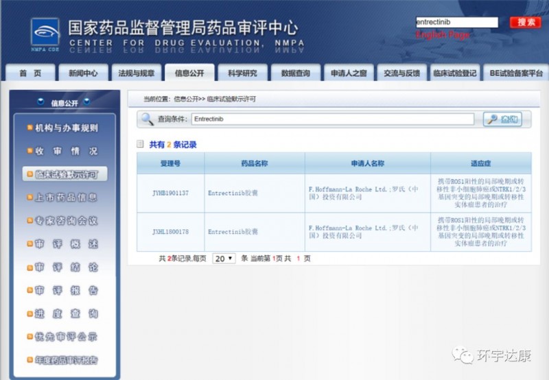549x380 pixels.
Task: Open the 临床试验登记 tab
Action: pyautogui.click(x=455, y=73)
